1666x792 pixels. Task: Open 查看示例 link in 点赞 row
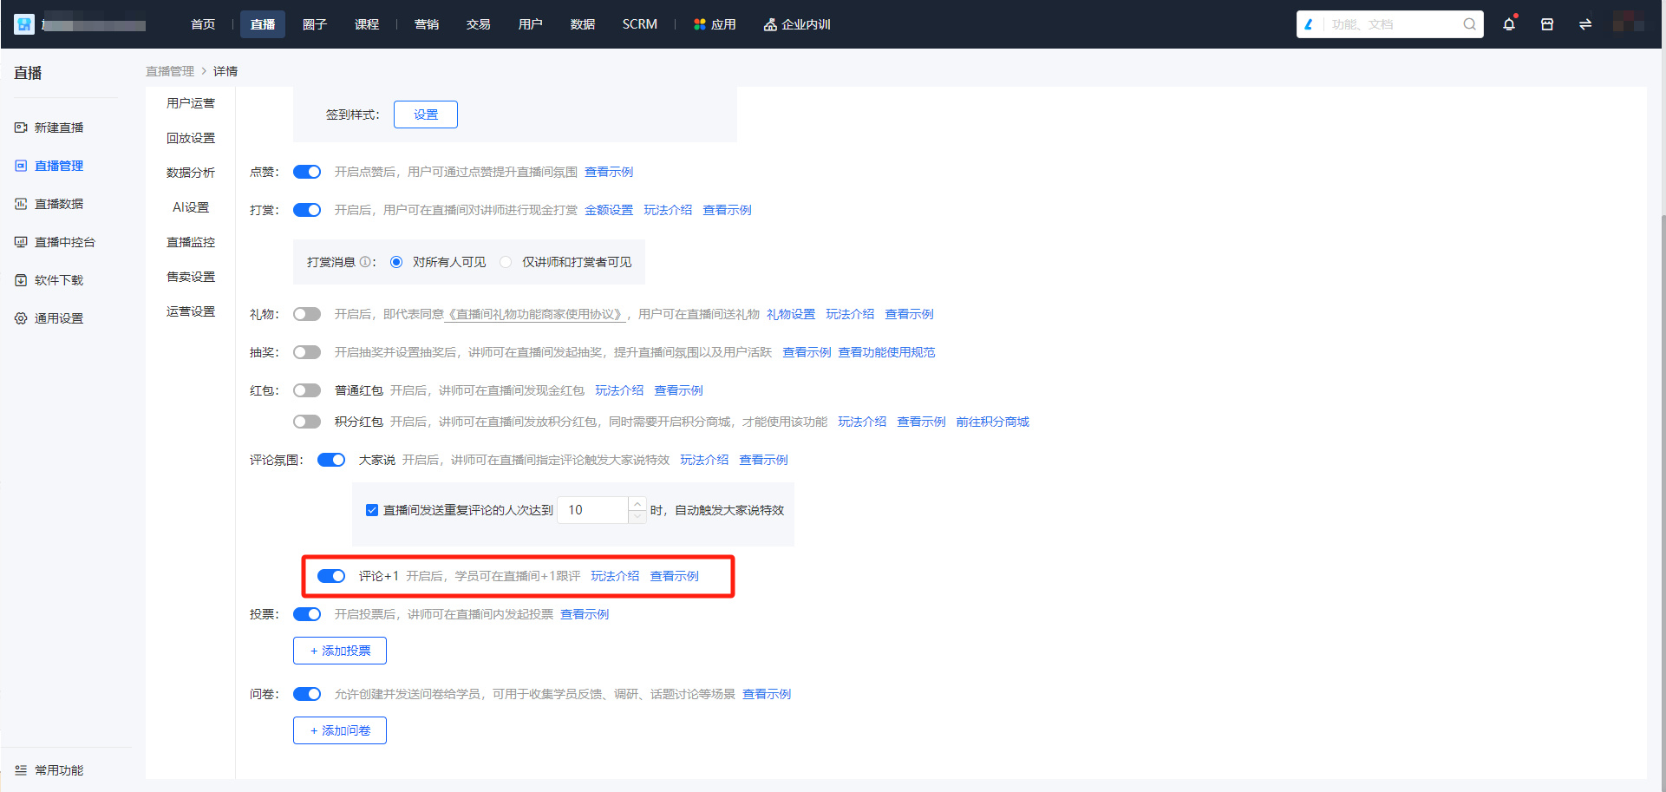click(x=609, y=172)
